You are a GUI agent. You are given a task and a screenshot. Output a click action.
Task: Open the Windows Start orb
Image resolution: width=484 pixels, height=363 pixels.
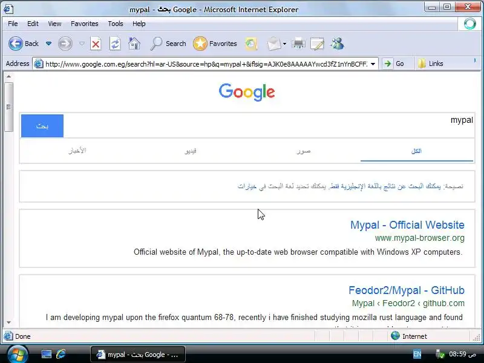(18, 354)
